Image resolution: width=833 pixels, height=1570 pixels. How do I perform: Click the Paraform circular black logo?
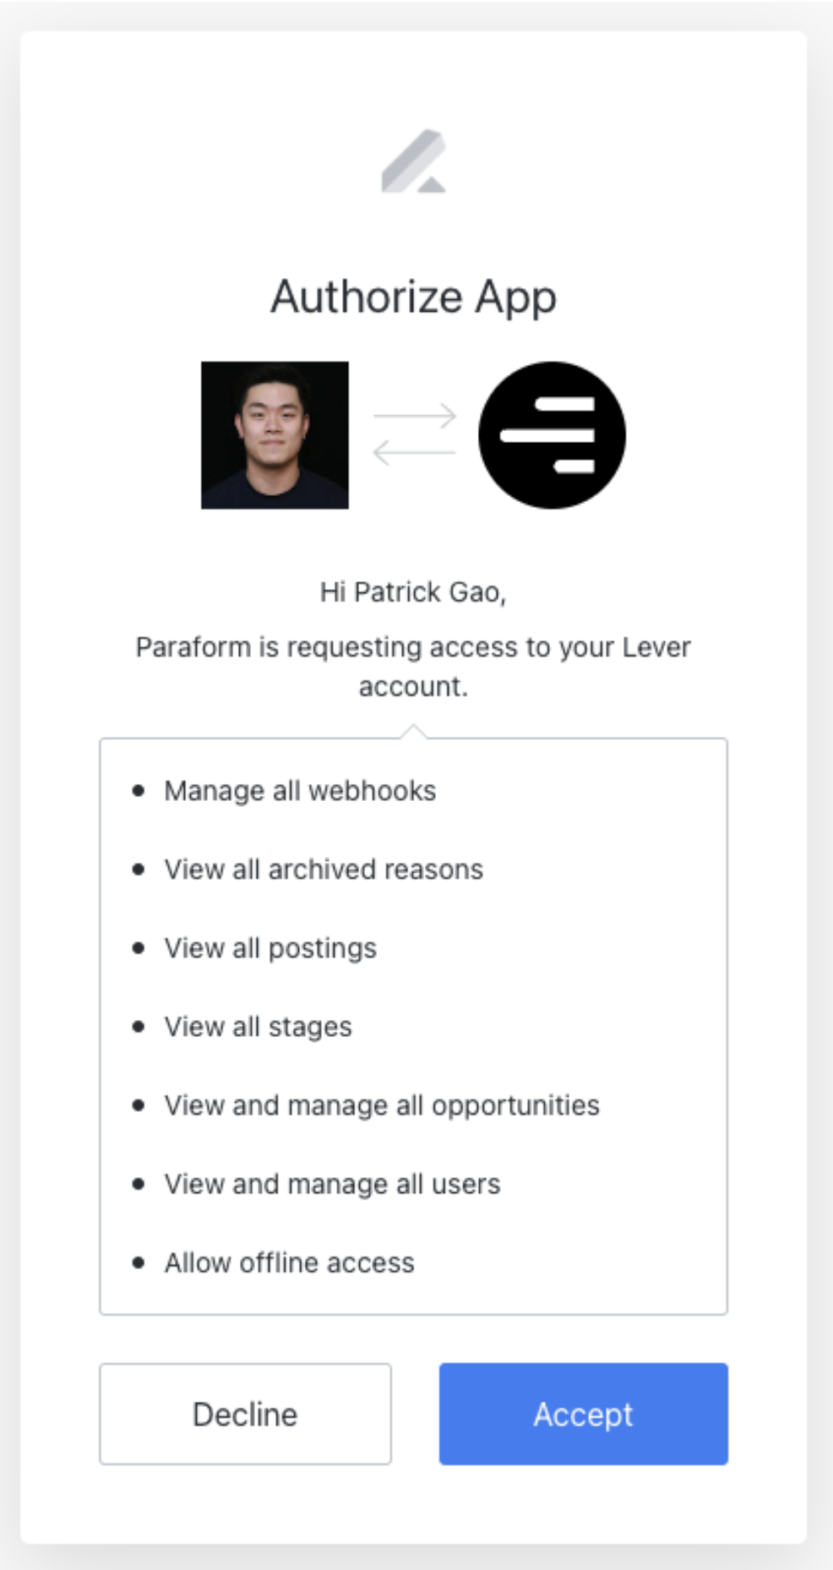pyautogui.click(x=552, y=434)
